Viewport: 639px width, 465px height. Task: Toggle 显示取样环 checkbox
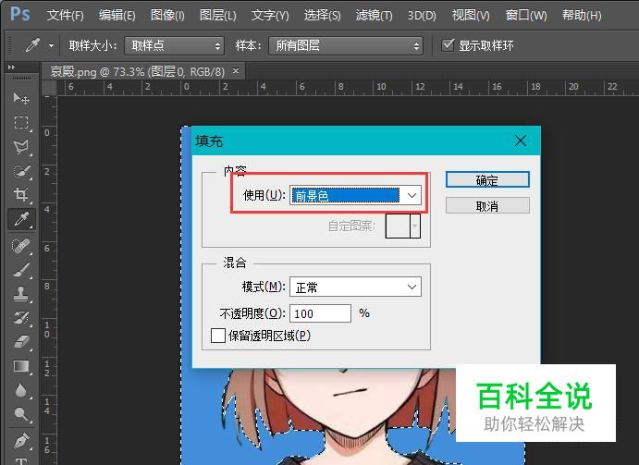(x=448, y=44)
